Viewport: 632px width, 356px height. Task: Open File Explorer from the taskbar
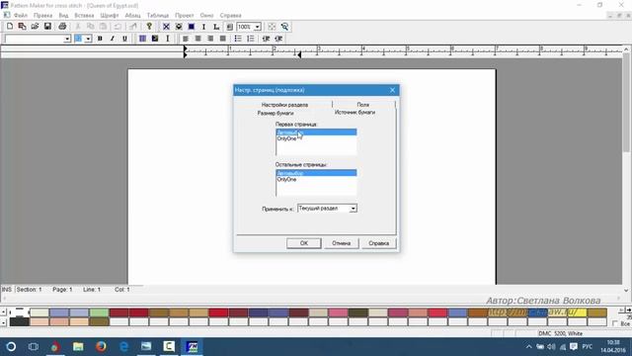click(78, 347)
